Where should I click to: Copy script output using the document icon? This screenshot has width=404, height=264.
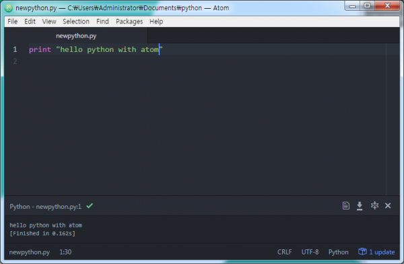tap(346, 205)
